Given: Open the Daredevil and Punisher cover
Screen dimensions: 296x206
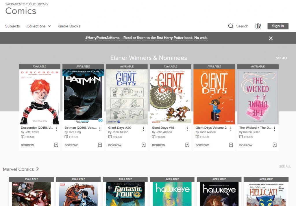Looking at the screenshot, I should pos(78,194).
